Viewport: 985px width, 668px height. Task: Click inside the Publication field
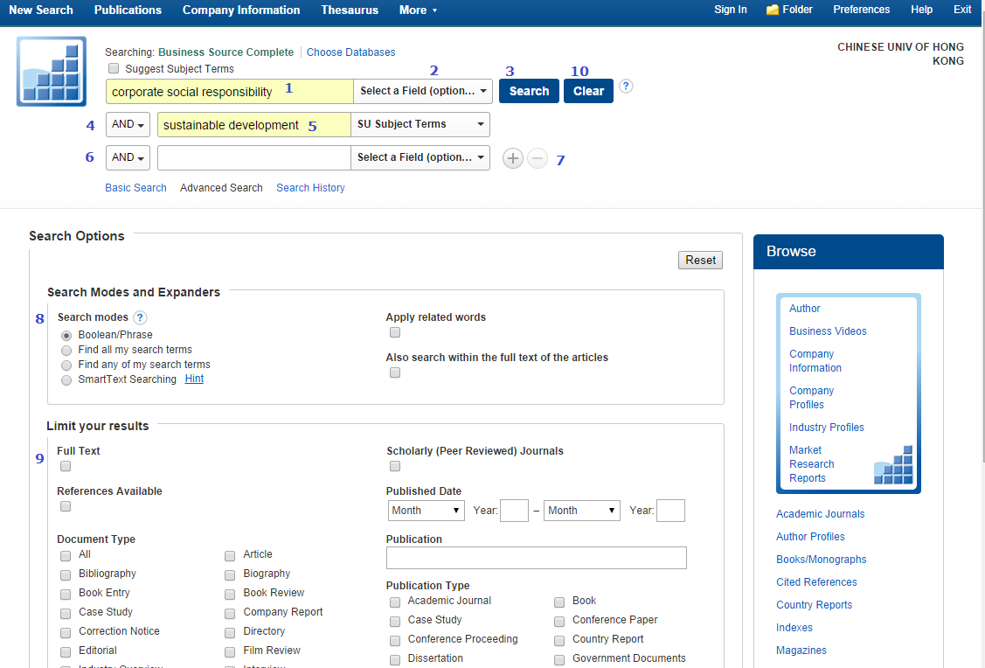536,557
